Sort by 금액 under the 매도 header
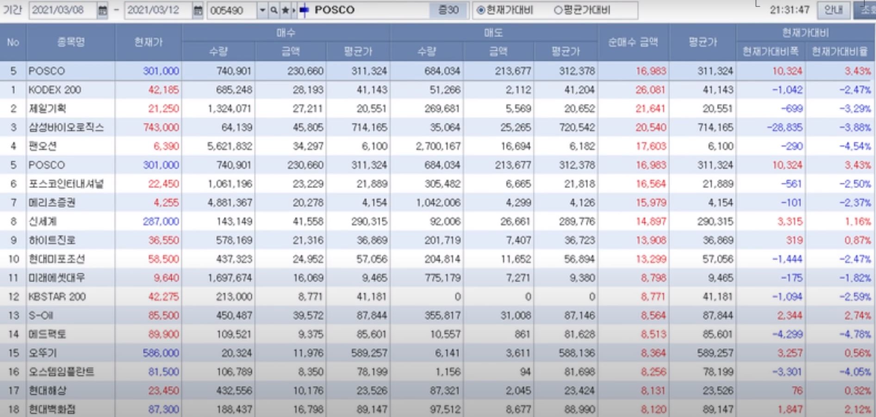Screen dimensions: 876x417 tap(499, 51)
